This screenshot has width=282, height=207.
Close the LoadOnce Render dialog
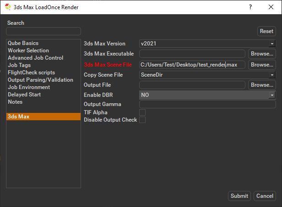pyautogui.click(x=271, y=7)
